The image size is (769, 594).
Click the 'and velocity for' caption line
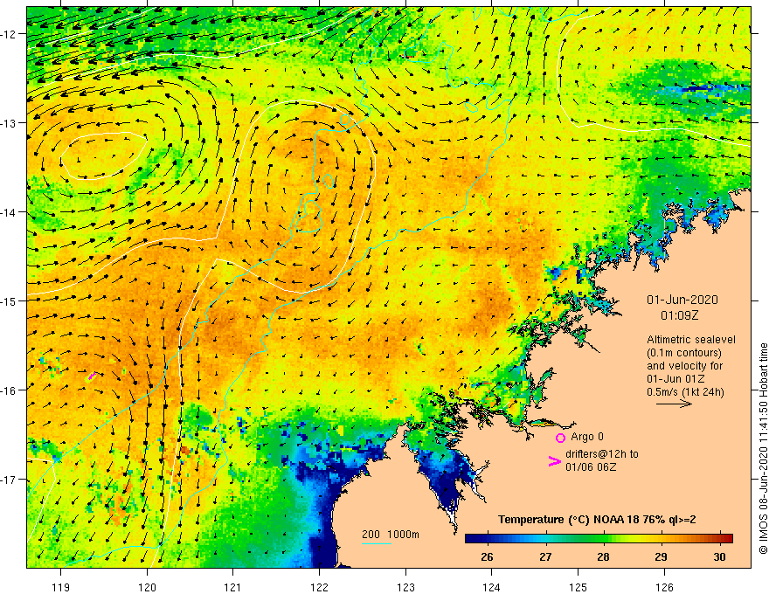coord(684,366)
